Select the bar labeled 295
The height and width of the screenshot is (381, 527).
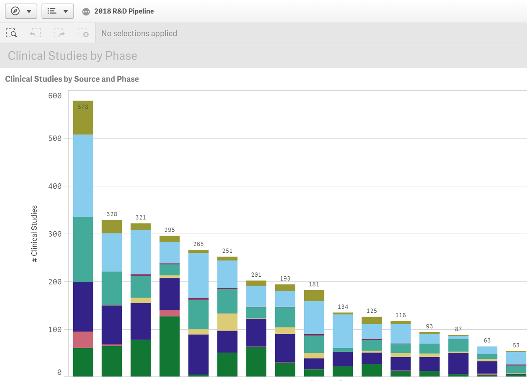coord(169,306)
